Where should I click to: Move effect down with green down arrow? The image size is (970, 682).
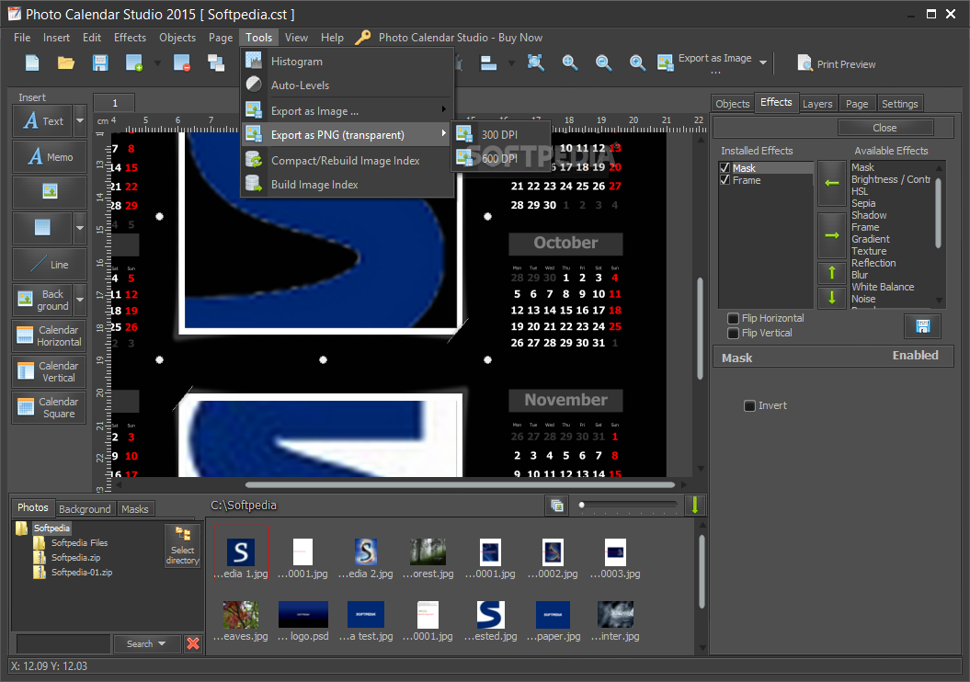(x=832, y=298)
